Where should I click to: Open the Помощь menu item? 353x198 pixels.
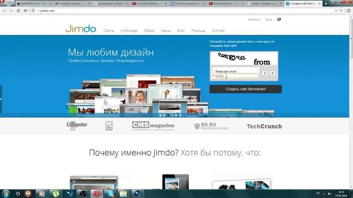coord(199,31)
